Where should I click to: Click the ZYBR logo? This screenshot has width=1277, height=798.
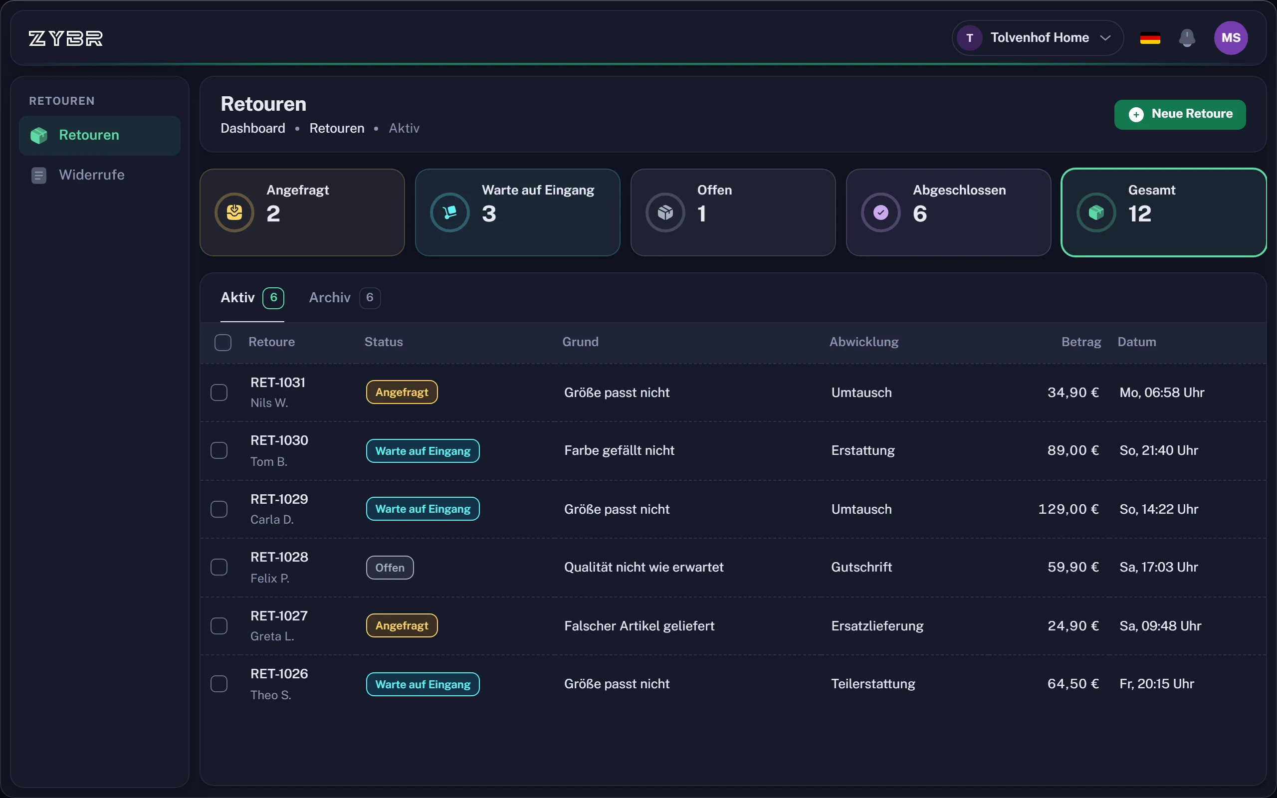[x=65, y=38]
